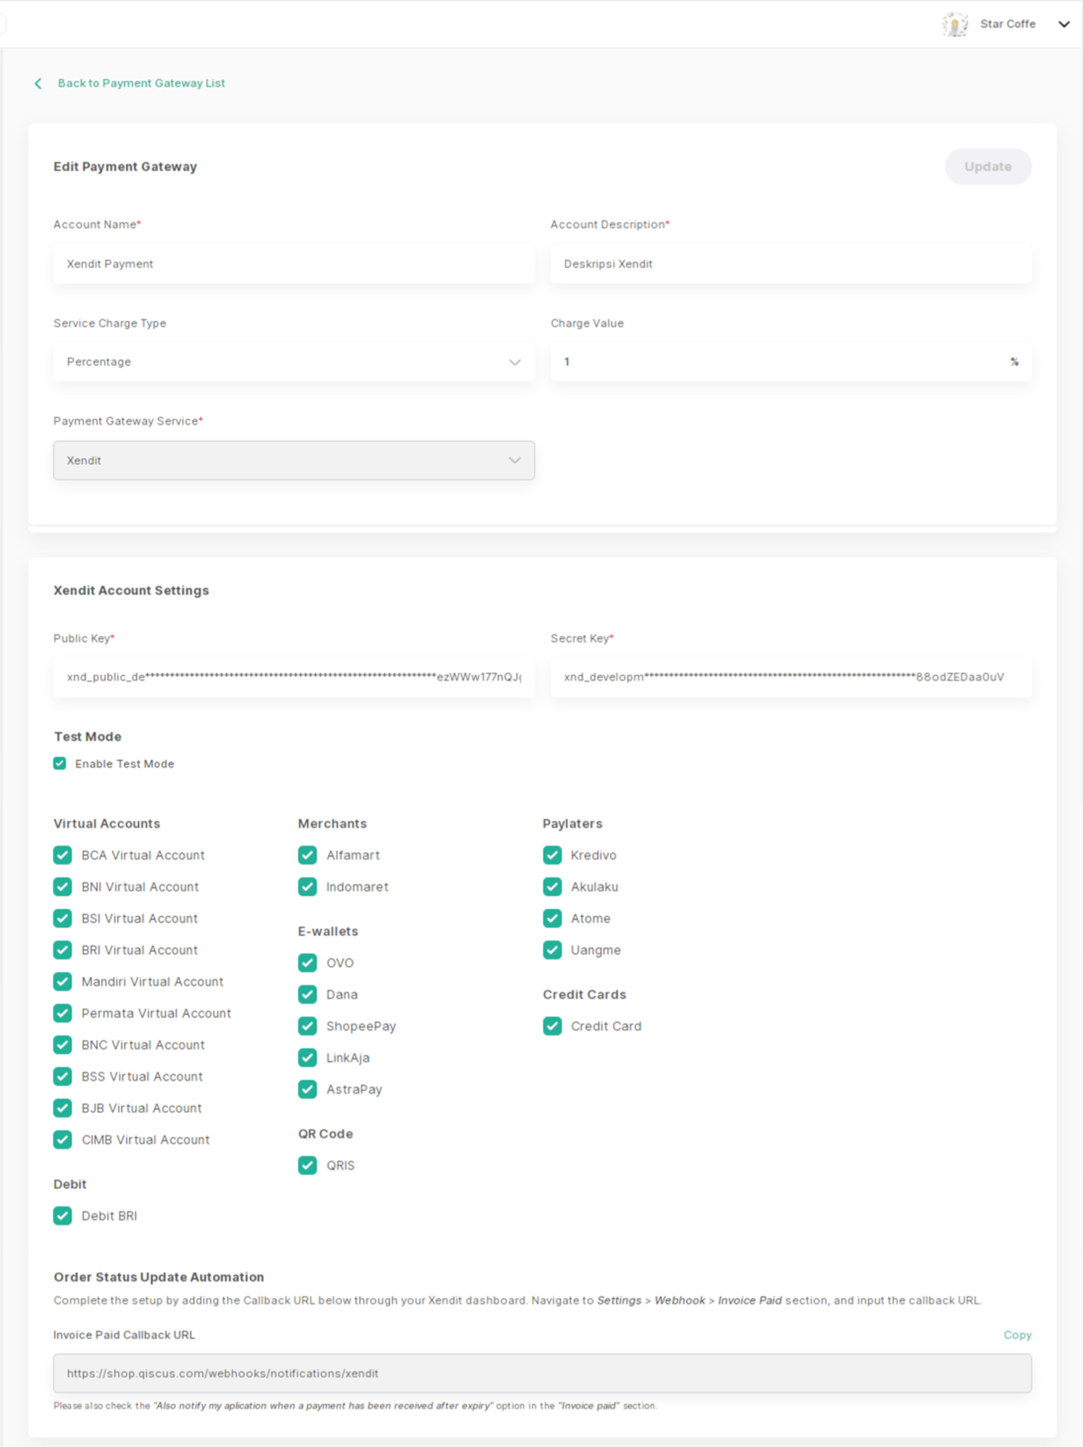Open the Payment Gateway Service dropdown
The height and width of the screenshot is (1447, 1083).
tap(293, 460)
